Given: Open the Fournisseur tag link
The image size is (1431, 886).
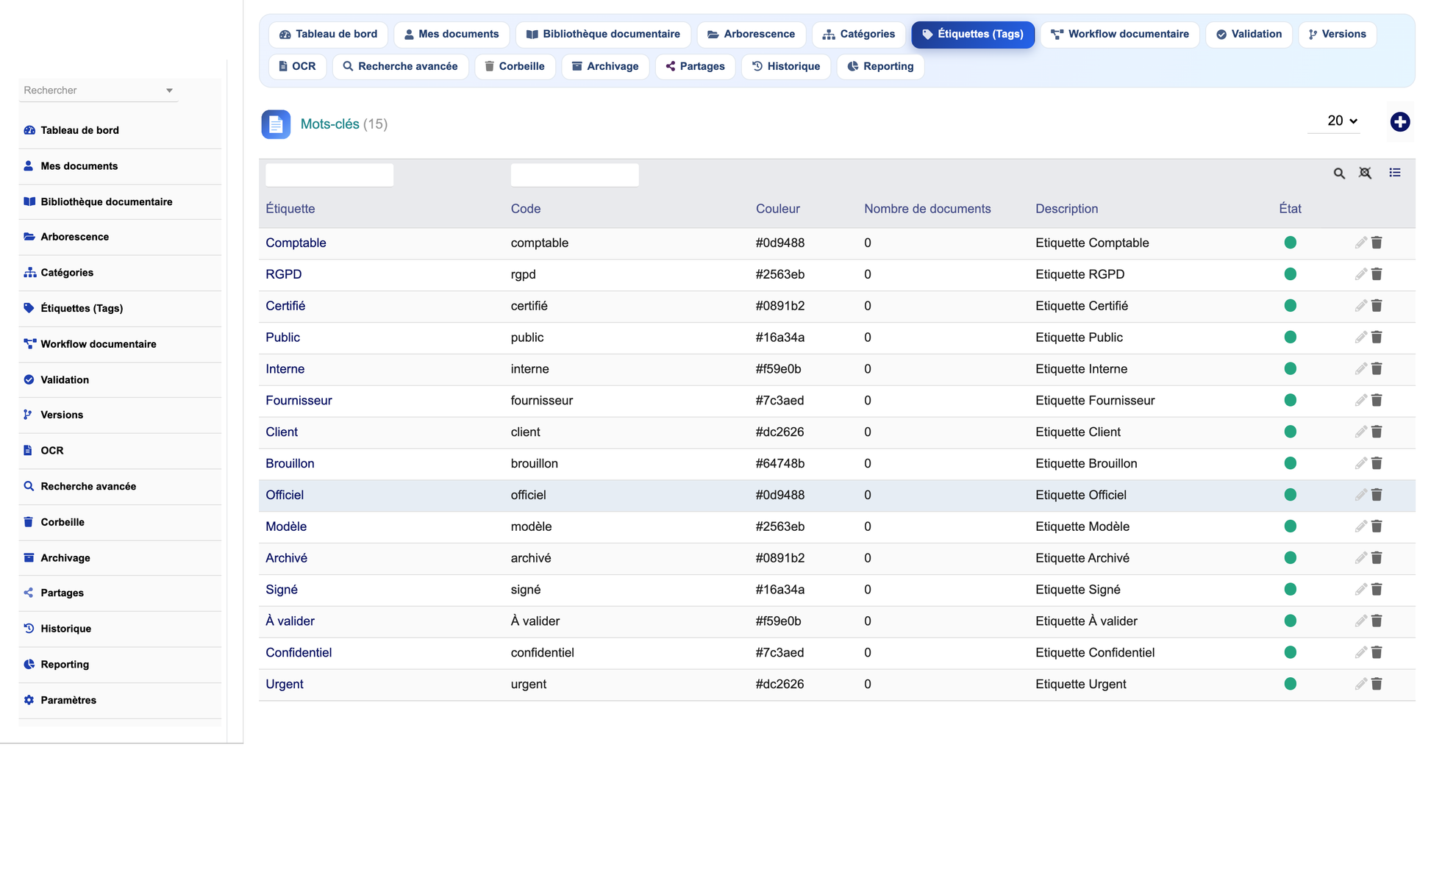Looking at the screenshot, I should point(299,401).
